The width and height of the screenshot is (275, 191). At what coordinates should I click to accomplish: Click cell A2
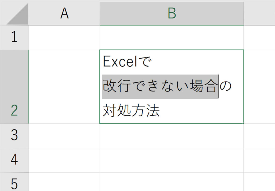(x=64, y=87)
